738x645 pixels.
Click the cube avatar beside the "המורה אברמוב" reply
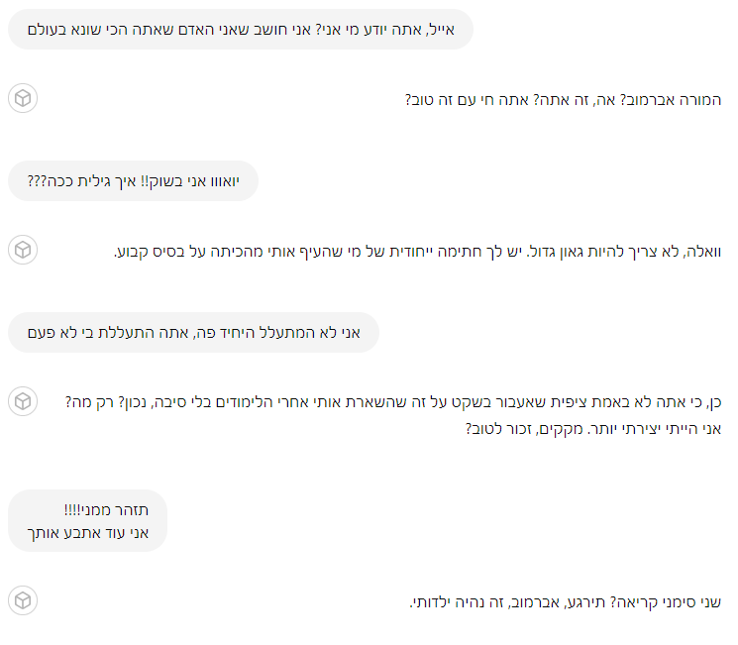[23, 99]
